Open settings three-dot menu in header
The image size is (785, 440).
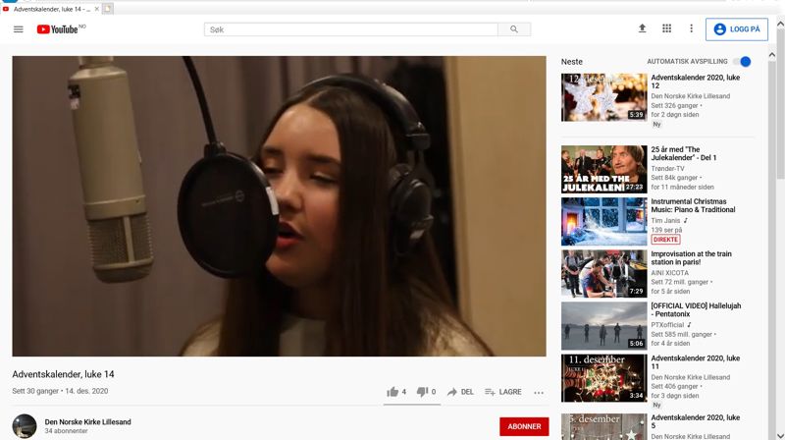point(691,29)
